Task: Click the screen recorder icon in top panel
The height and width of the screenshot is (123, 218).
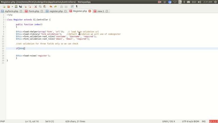Action: click(159, 2)
